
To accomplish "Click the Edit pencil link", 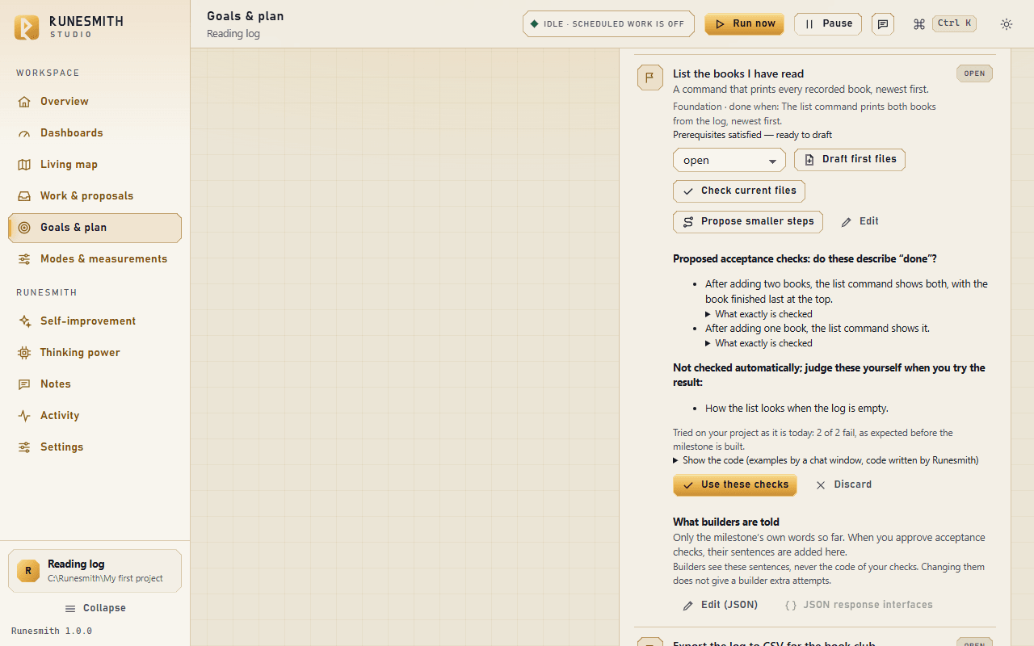I will [x=860, y=222].
